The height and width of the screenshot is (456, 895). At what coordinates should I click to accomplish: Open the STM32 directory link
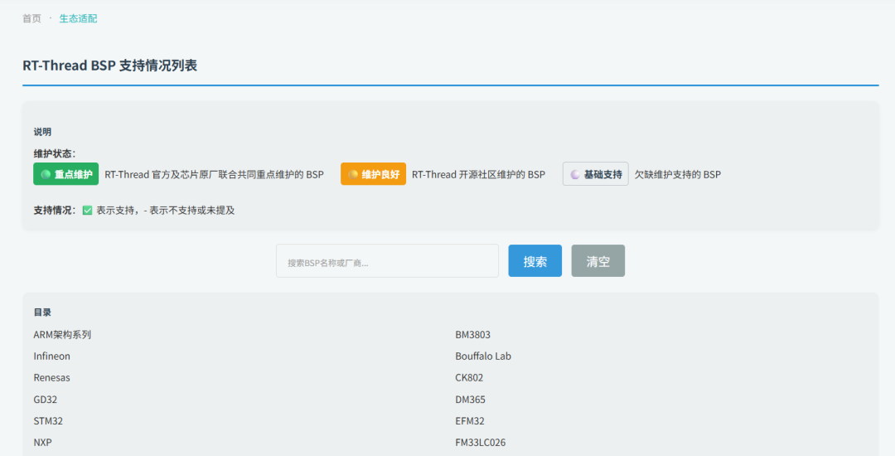pyautogui.click(x=48, y=420)
